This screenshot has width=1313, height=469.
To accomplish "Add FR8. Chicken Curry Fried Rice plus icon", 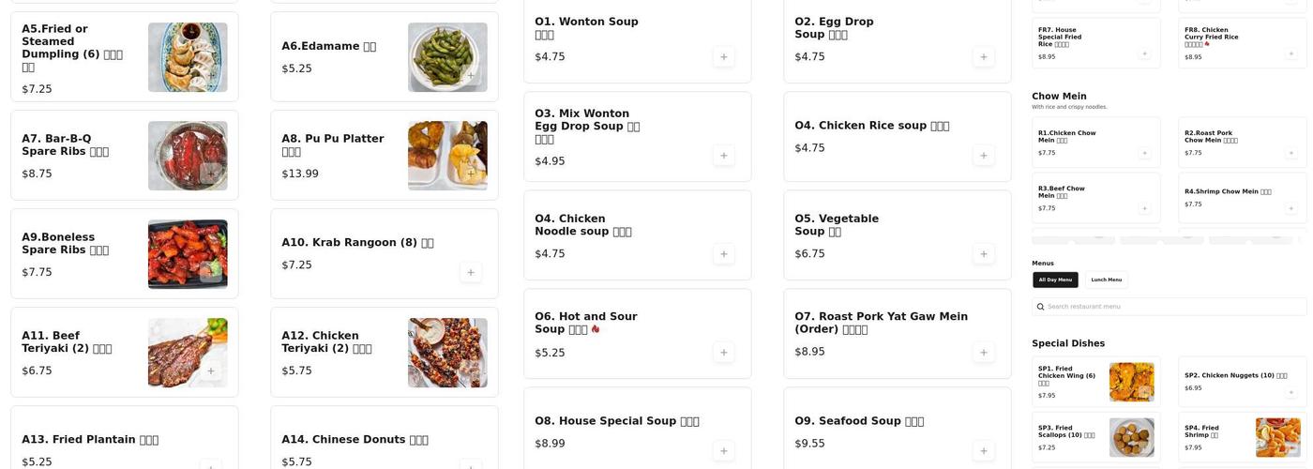I will (x=1290, y=53).
